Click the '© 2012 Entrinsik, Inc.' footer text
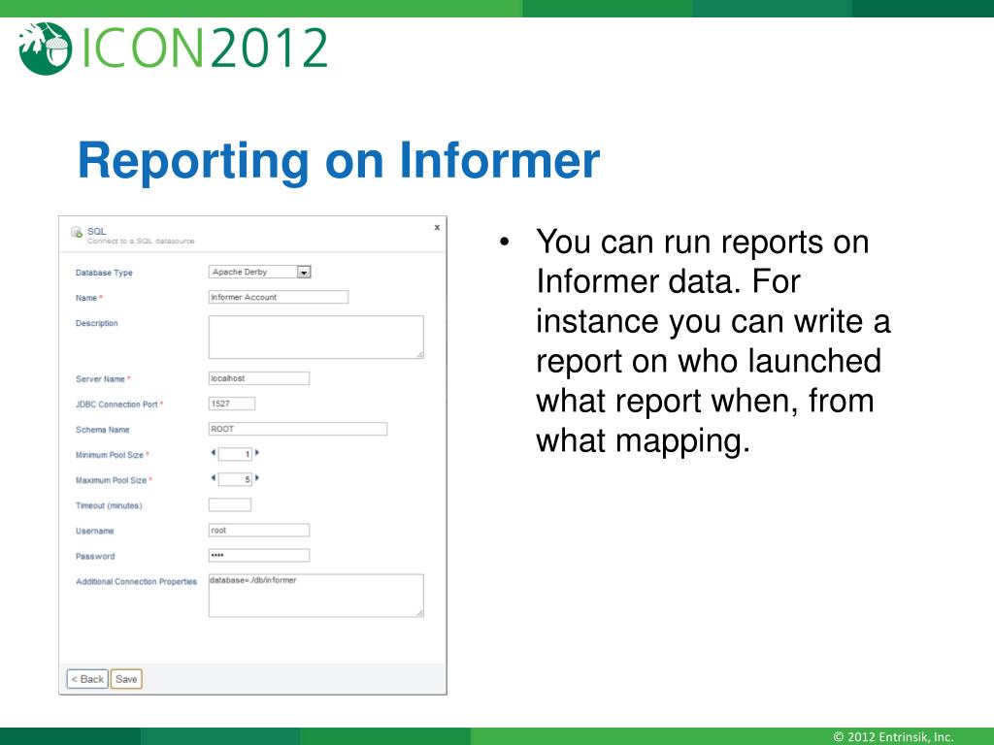This screenshot has height=745, width=994. pos(893,737)
